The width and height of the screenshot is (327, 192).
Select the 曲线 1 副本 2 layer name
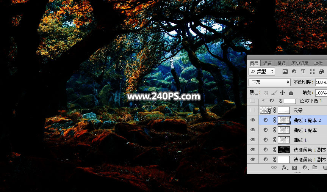click(307, 120)
